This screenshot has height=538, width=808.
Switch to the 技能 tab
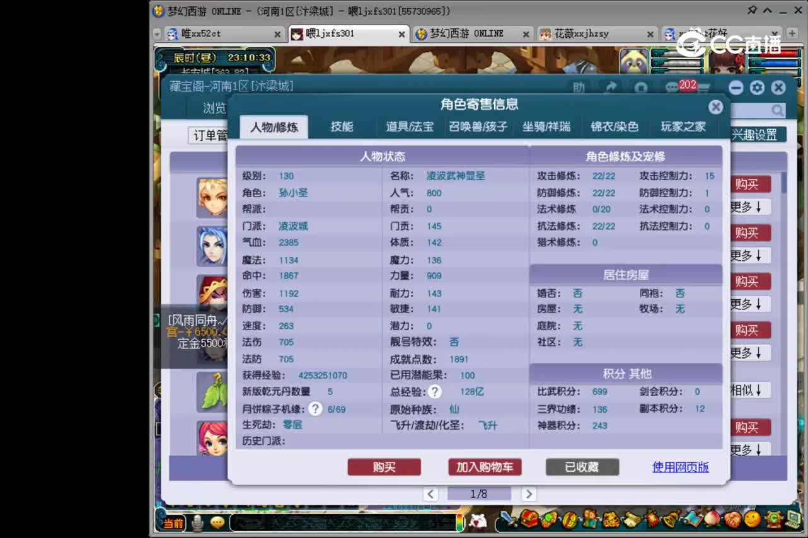pos(342,127)
